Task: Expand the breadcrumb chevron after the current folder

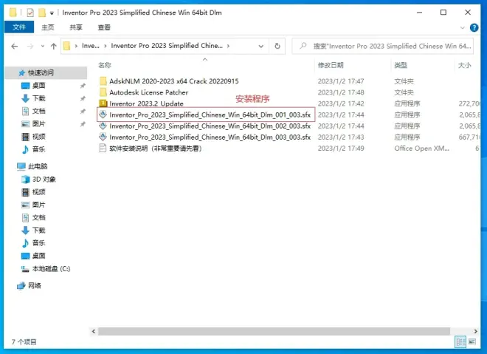Action: tap(228, 46)
